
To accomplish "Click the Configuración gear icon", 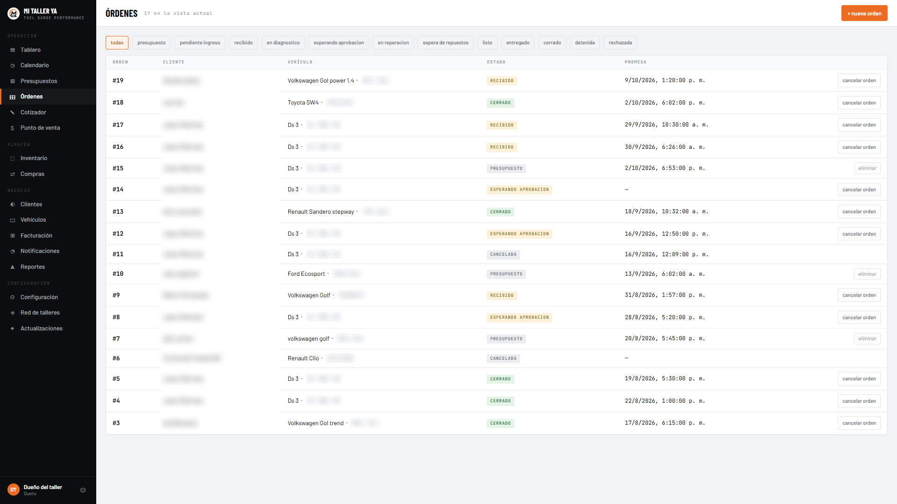I will pyautogui.click(x=13, y=297).
